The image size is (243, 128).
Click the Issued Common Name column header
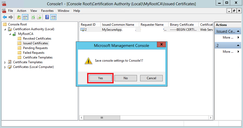[x=120, y=25]
